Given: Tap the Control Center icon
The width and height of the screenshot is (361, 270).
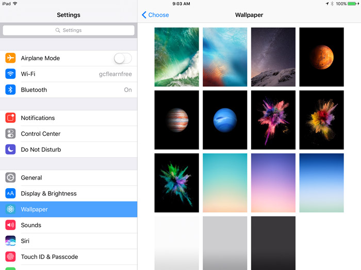Looking at the screenshot, I should click(x=10, y=134).
